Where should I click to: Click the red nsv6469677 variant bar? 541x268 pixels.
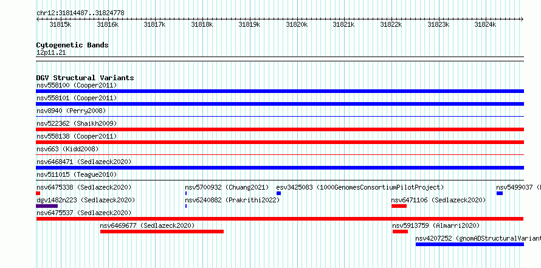point(162,232)
